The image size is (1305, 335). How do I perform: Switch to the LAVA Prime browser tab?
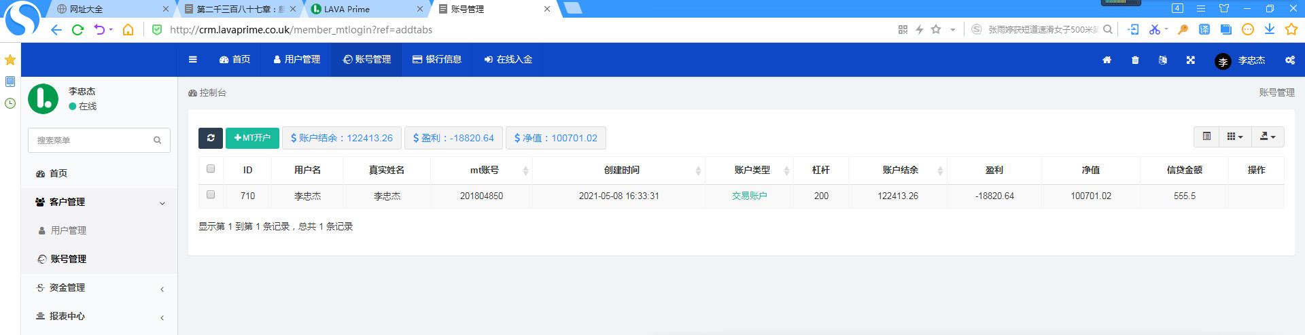(365, 9)
